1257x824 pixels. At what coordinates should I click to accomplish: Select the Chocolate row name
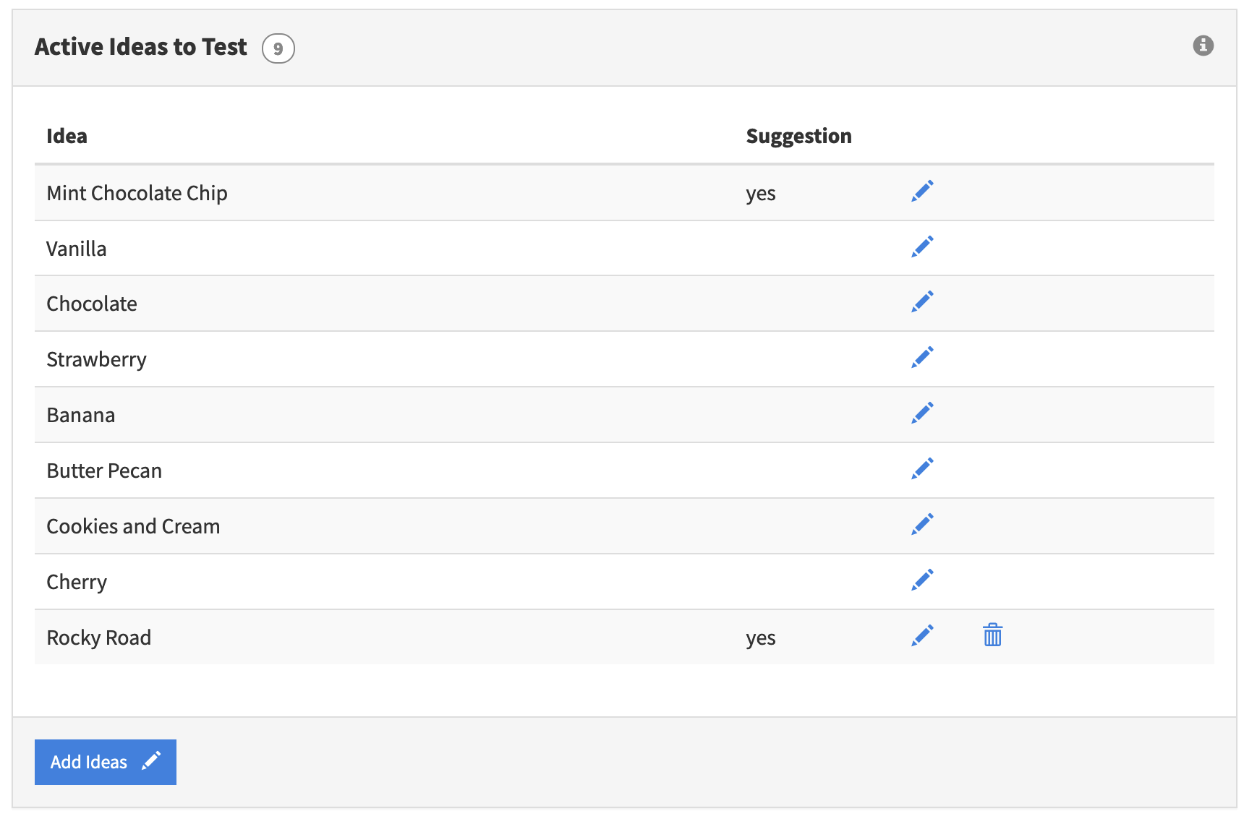pos(92,304)
